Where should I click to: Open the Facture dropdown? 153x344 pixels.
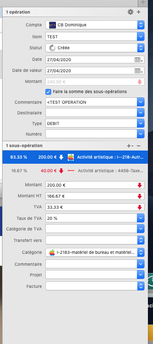141,286
